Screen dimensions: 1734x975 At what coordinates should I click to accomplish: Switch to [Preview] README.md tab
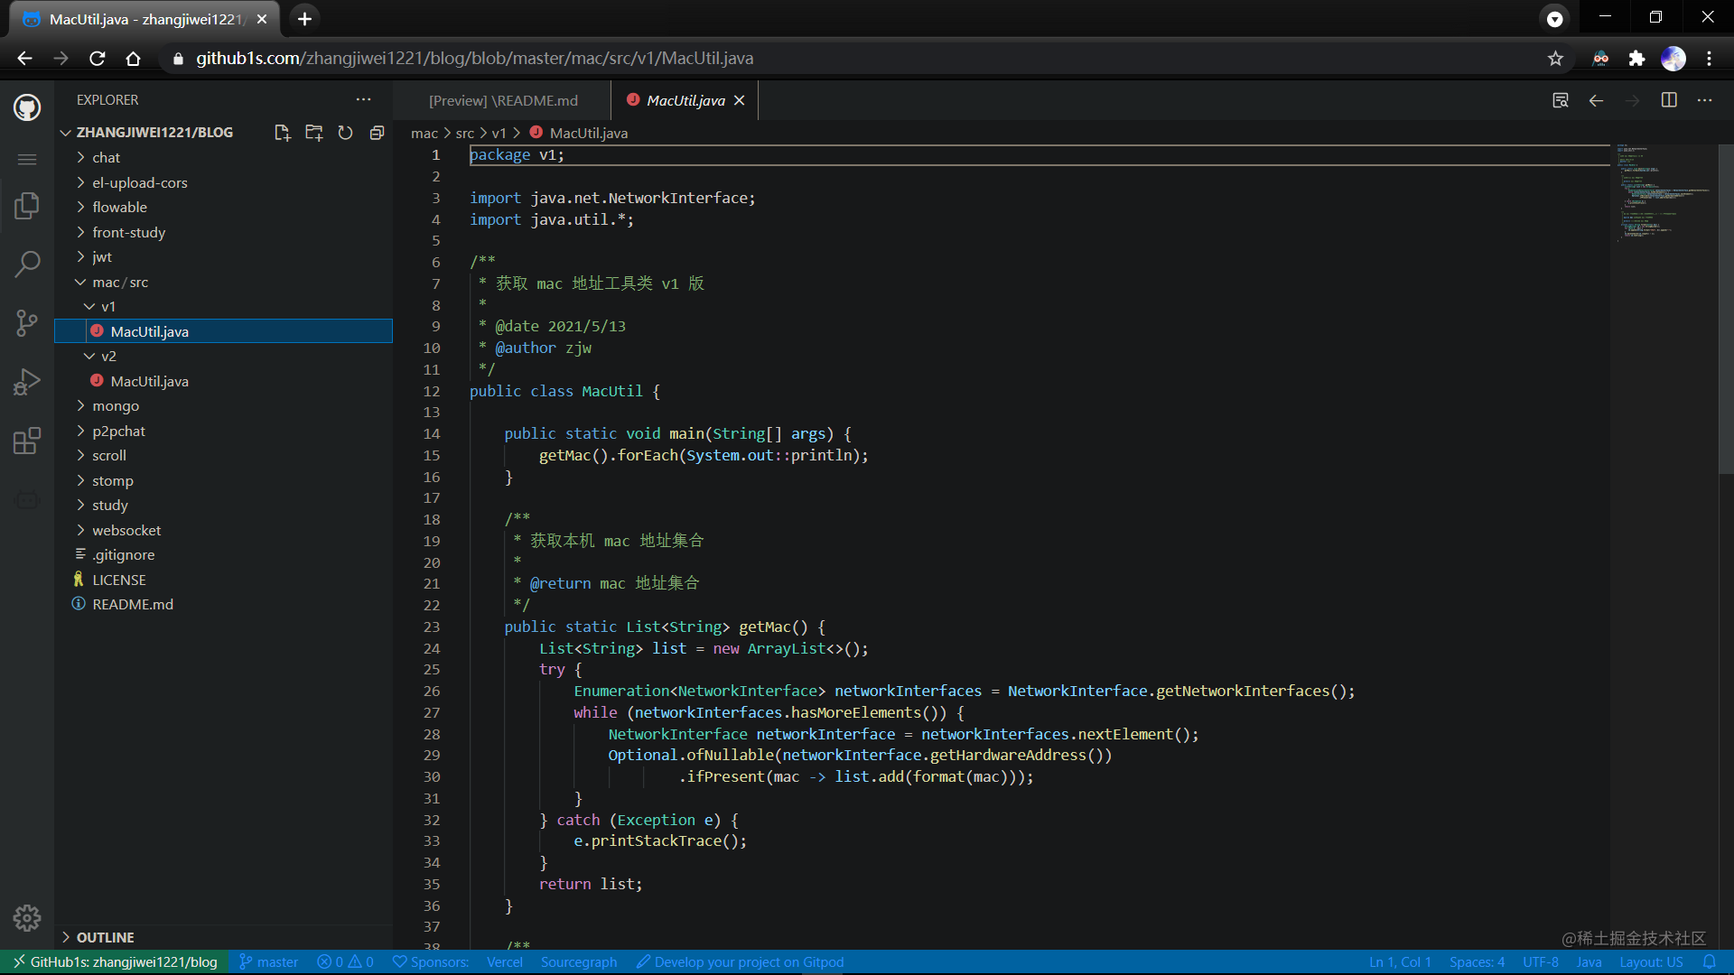point(503,100)
